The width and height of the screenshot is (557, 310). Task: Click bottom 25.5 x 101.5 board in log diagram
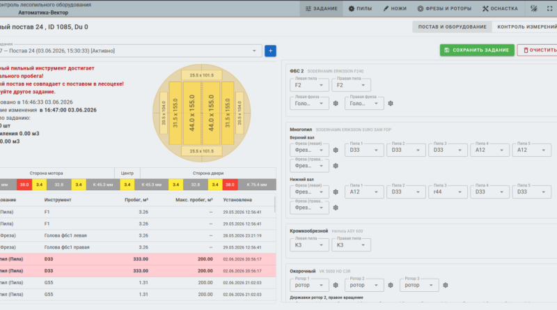pos(202,151)
